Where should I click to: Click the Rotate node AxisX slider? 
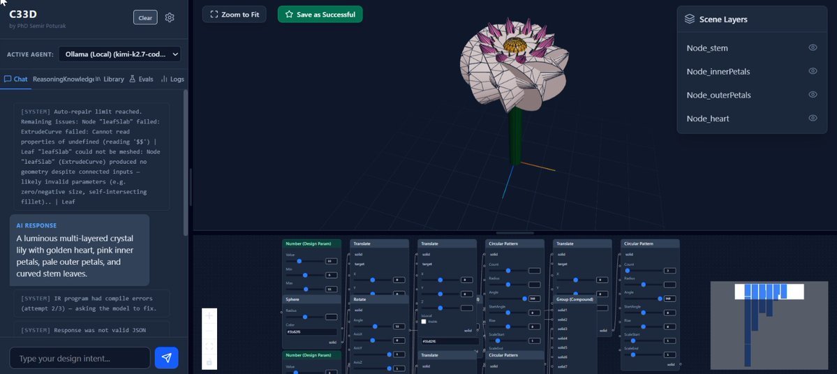click(x=373, y=340)
